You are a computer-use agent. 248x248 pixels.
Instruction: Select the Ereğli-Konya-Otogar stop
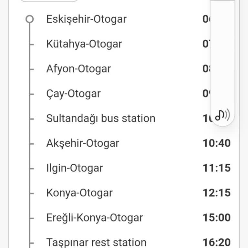(x=95, y=218)
